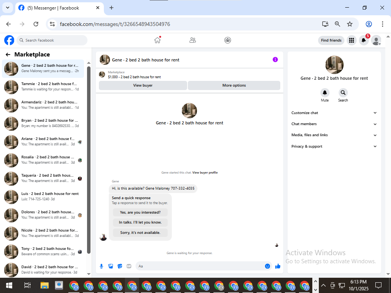The image size is (391, 293).
Task: Click the Facebook logo icon
Action: pos(9,40)
